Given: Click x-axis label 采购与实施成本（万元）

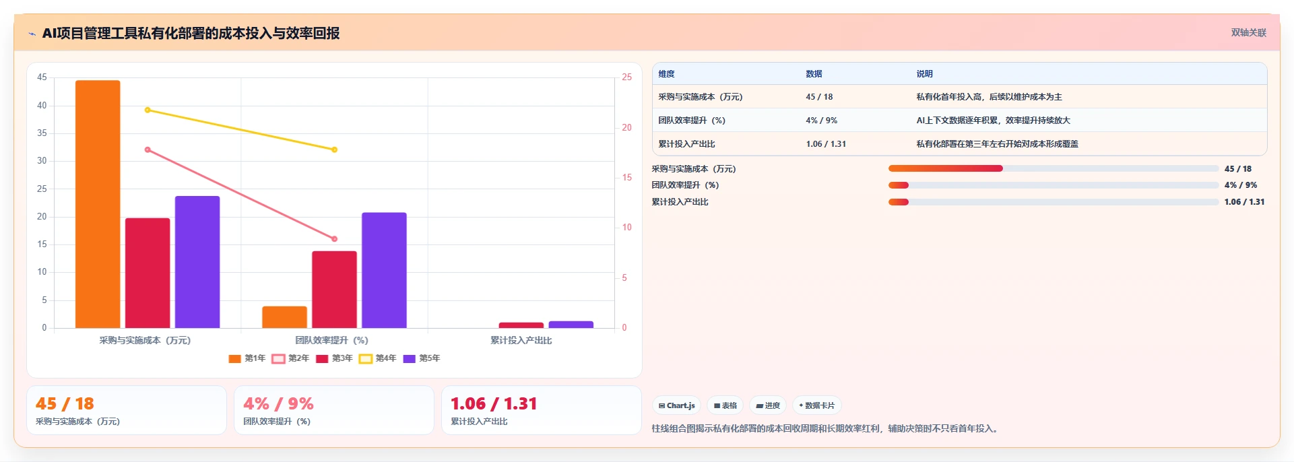Looking at the screenshot, I should point(145,340).
